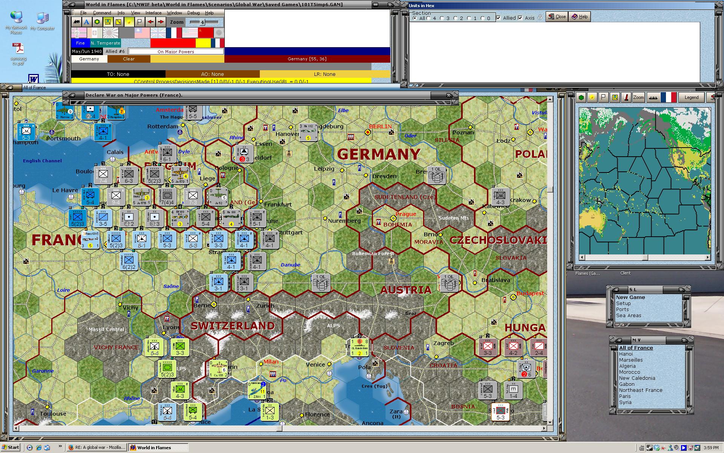Open the File menu

click(x=83, y=13)
